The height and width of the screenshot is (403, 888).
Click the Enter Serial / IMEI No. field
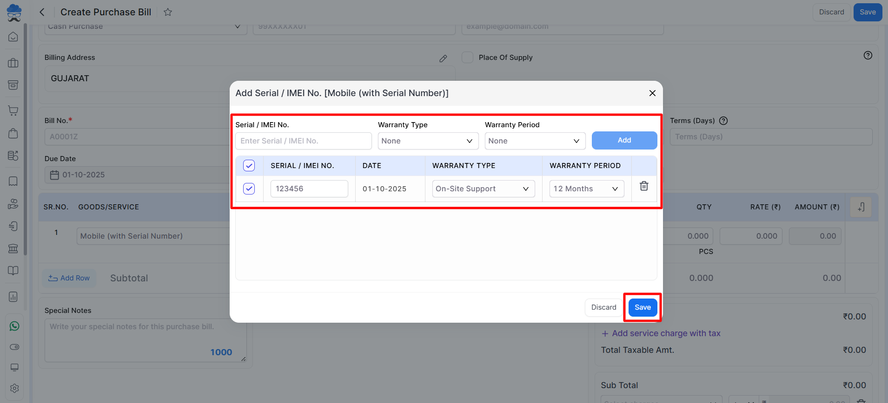[303, 141]
